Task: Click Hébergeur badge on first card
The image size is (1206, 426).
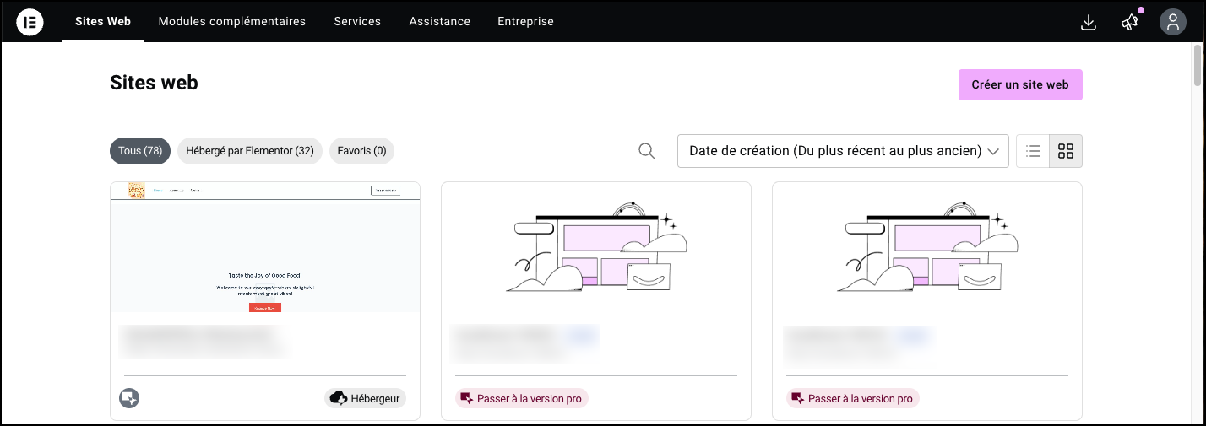Action: tap(366, 398)
